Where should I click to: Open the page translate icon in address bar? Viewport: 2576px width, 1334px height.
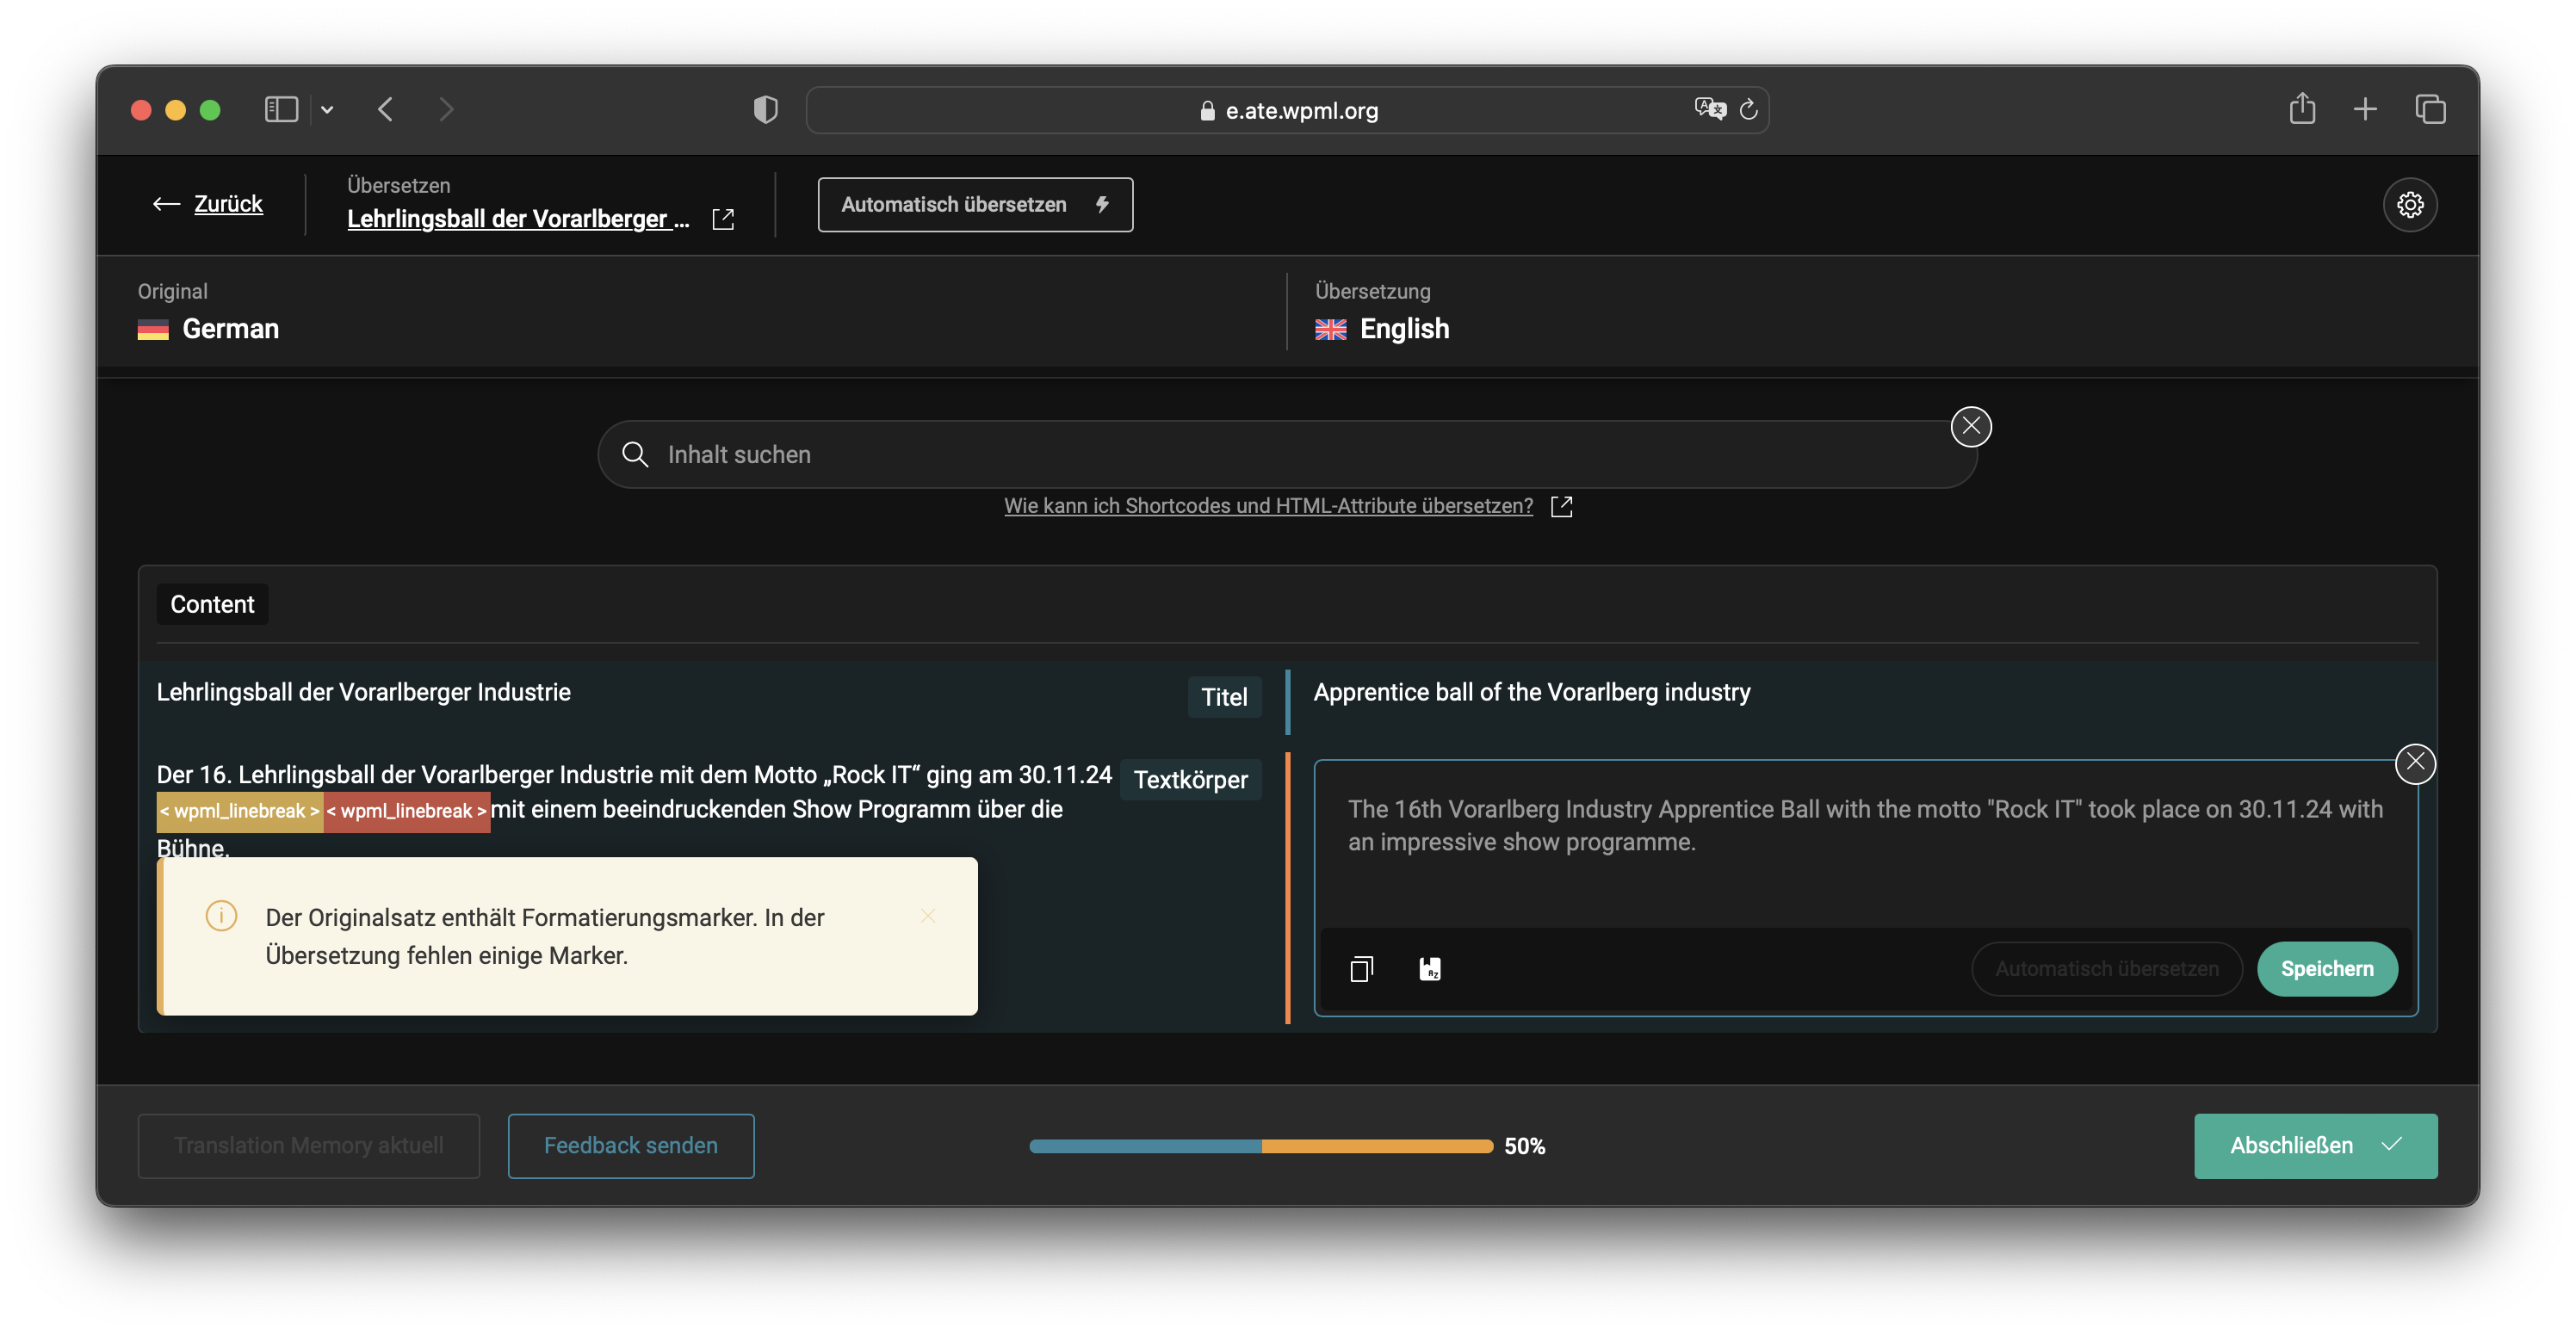click(1710, 109)
